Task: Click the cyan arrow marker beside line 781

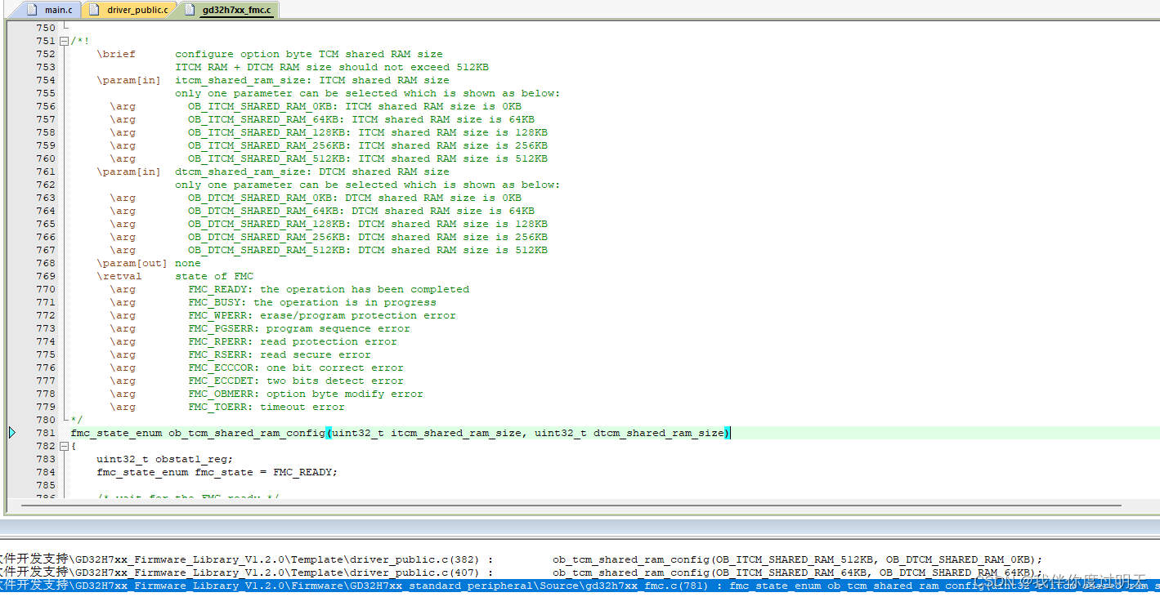Action: 11,433
